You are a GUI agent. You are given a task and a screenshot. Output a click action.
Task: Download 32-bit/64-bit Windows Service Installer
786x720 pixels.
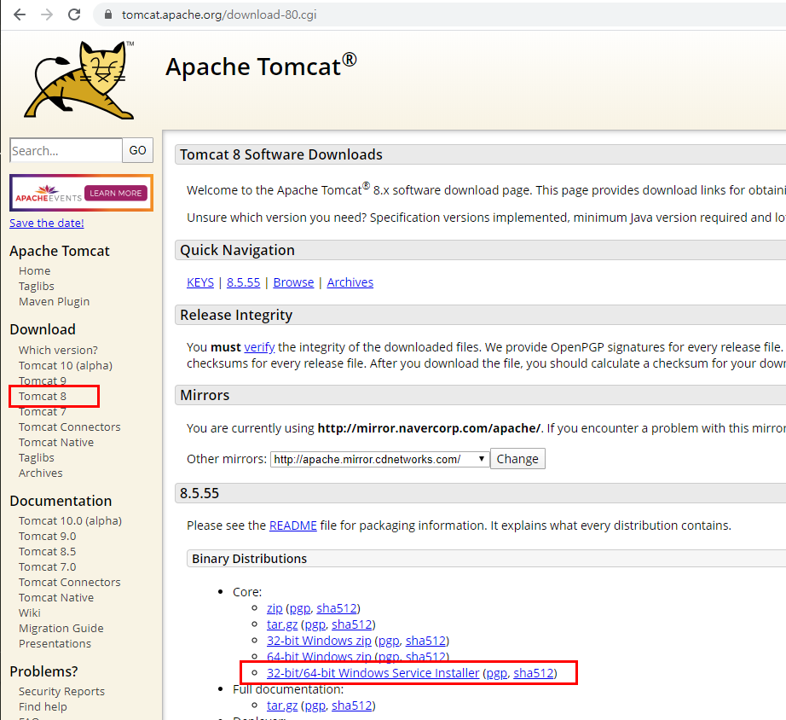[373, 673]
